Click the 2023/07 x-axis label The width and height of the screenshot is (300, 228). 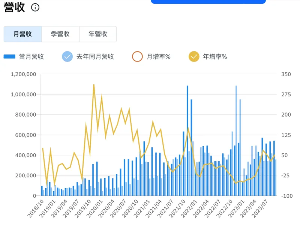[260, 208]
